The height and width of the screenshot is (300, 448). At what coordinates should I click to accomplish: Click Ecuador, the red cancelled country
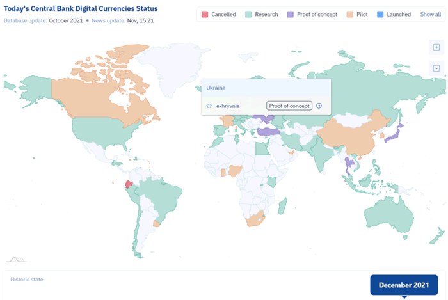129,184
